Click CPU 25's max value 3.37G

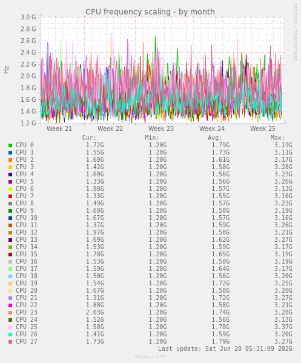click(x=283, y=327)
